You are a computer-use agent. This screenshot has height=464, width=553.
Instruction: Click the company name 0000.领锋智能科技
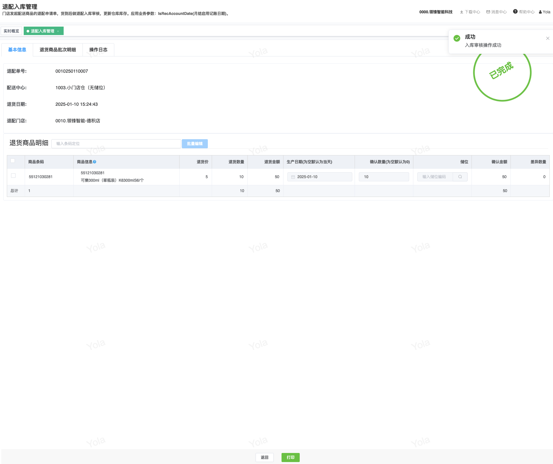pos(436,12)
